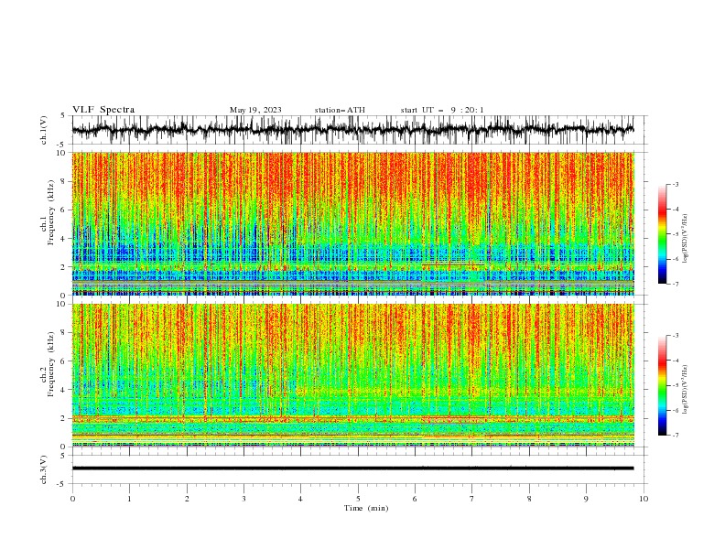Select the "start UT = 9:20:1" text
This screenshot has height=560, width=725.
[442, 110]
